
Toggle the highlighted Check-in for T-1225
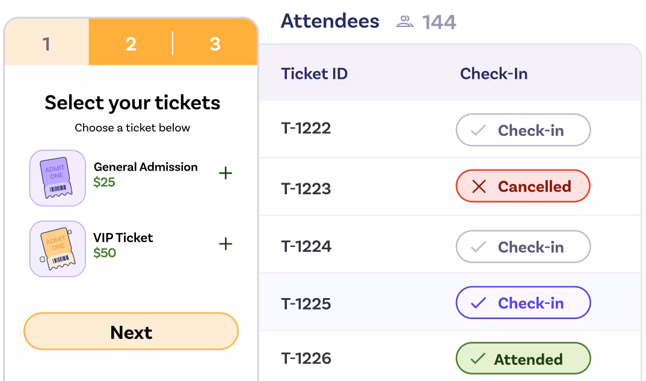pyautogui.click(x=523, y=302)
